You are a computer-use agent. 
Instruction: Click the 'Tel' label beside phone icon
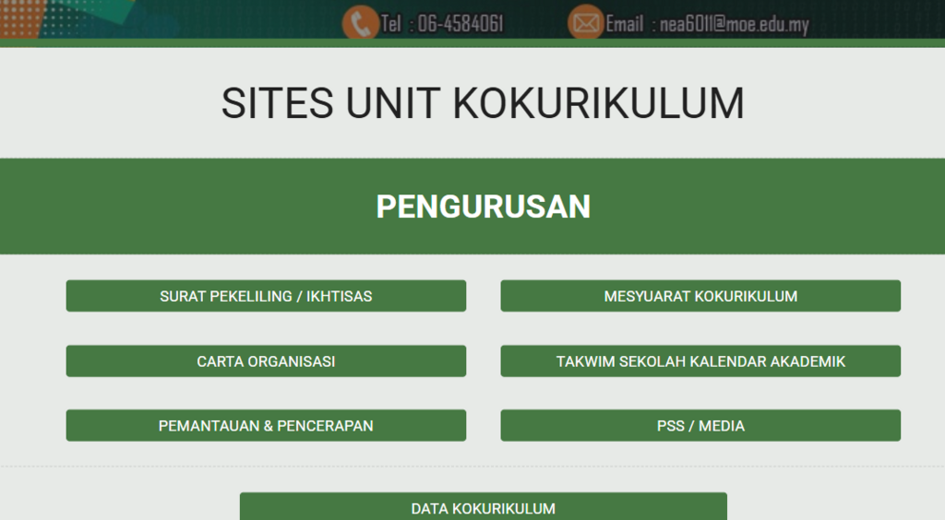pyautogui.click(x=391, y=25)
